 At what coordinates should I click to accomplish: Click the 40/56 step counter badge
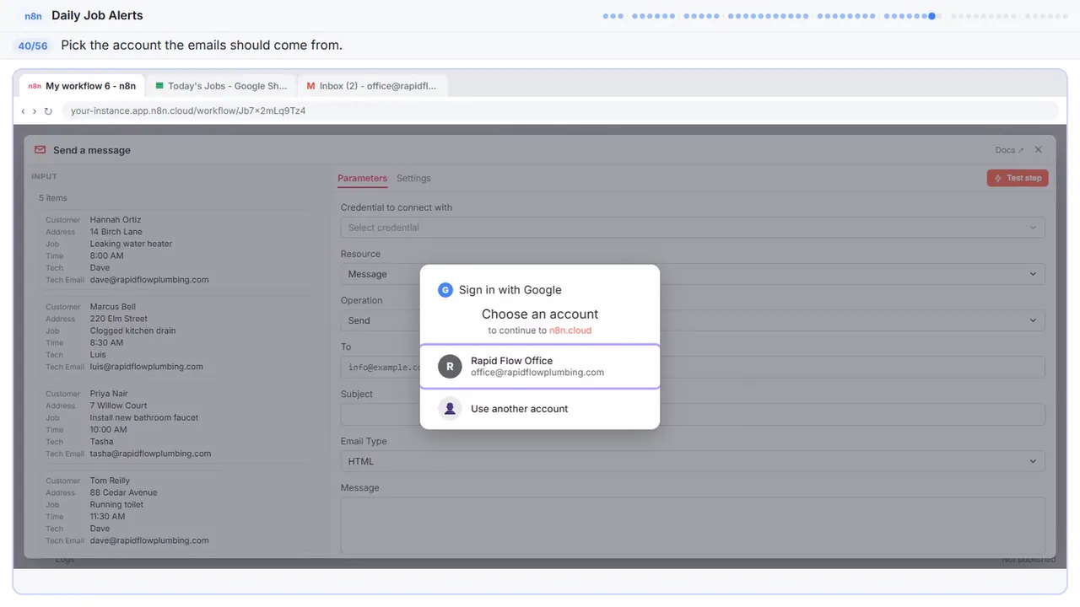[x=33, y=46]
